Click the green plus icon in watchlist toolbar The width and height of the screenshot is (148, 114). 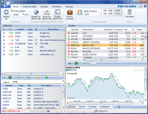46,77
